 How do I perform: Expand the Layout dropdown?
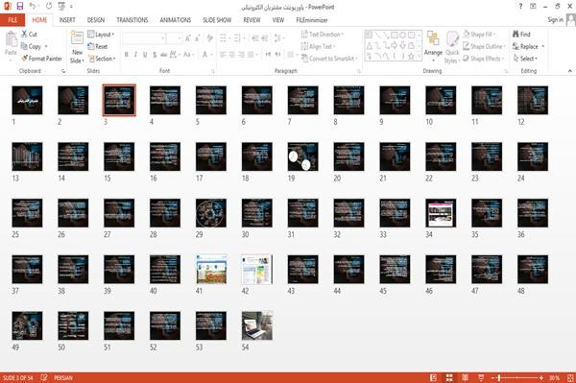coord(101,35)
